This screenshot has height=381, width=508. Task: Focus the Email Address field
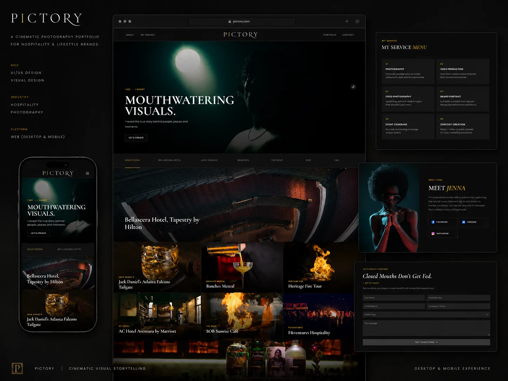[x=394, y=306]
